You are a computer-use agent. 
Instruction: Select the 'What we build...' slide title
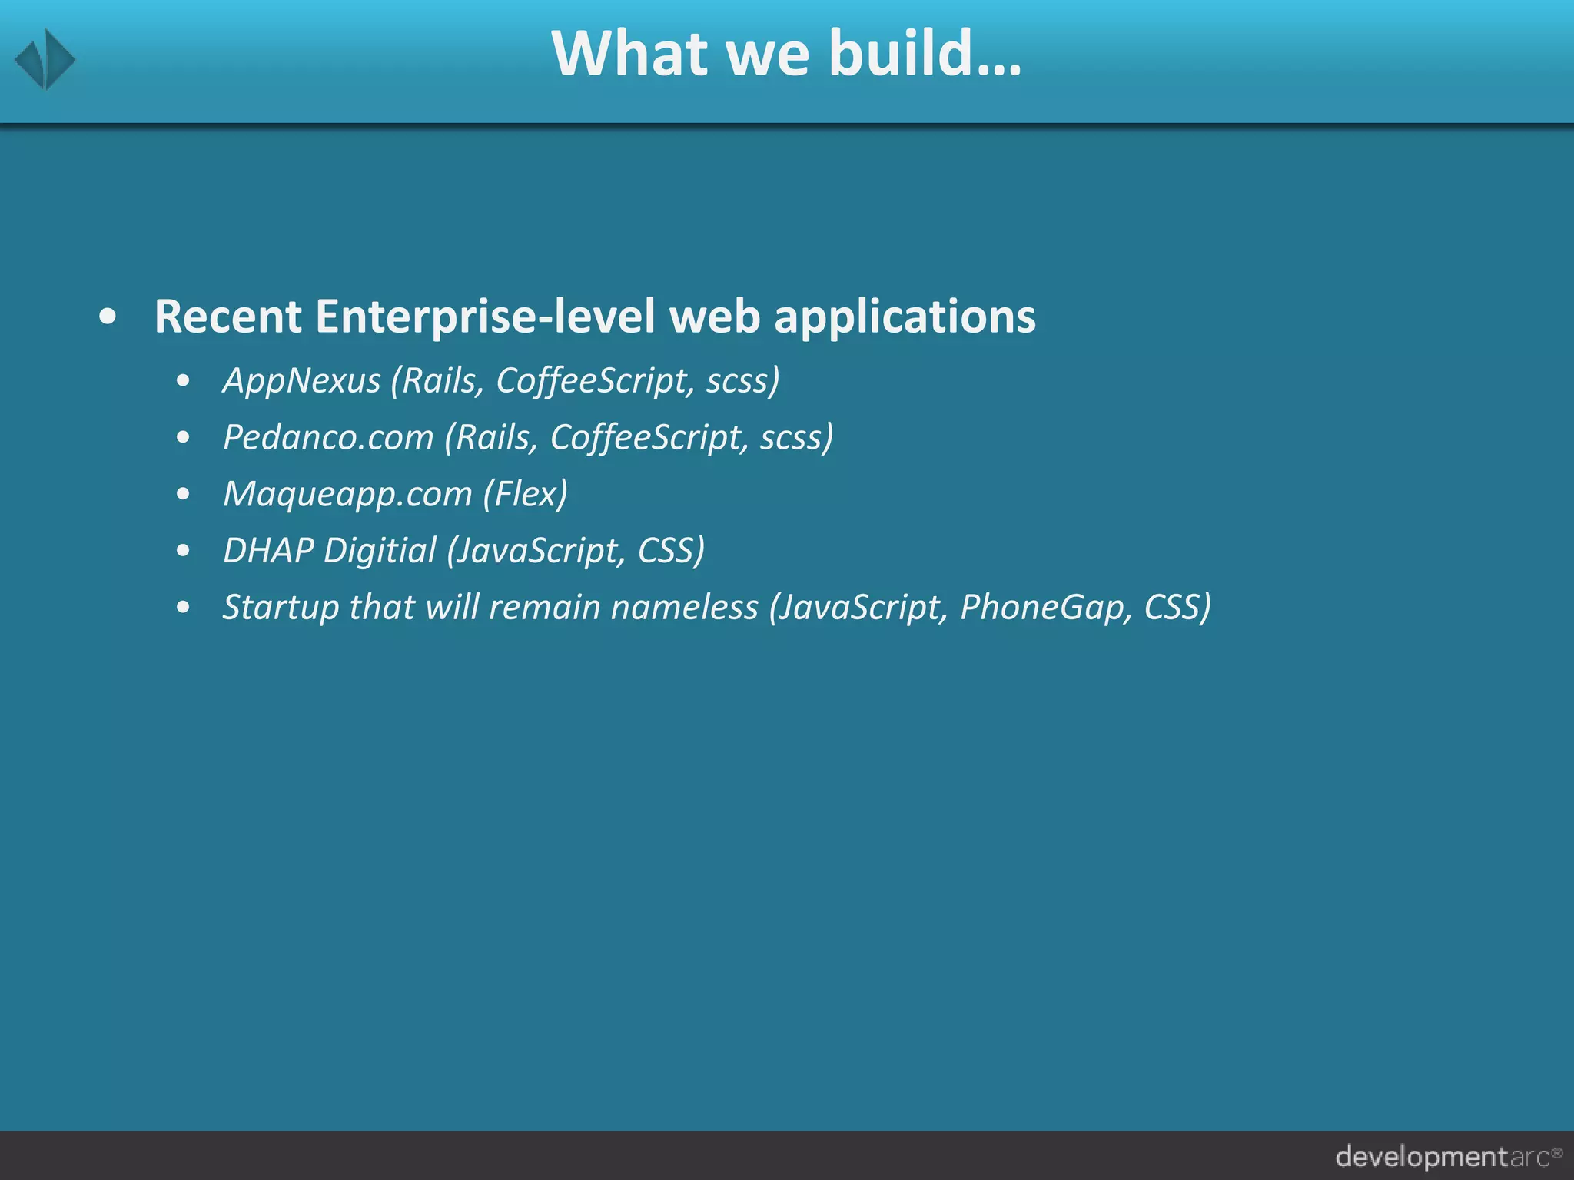pyautogui.click(x=786, y=54)
